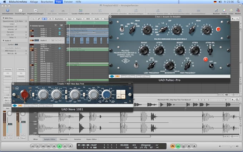Toggle the Loop checkbox in MIDI Thru

[16, 24]
